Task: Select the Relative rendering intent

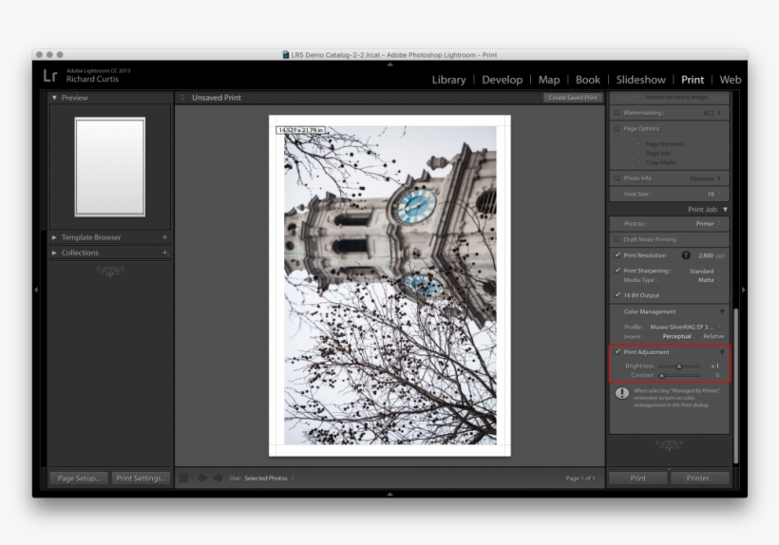Action: click(713, 336)
